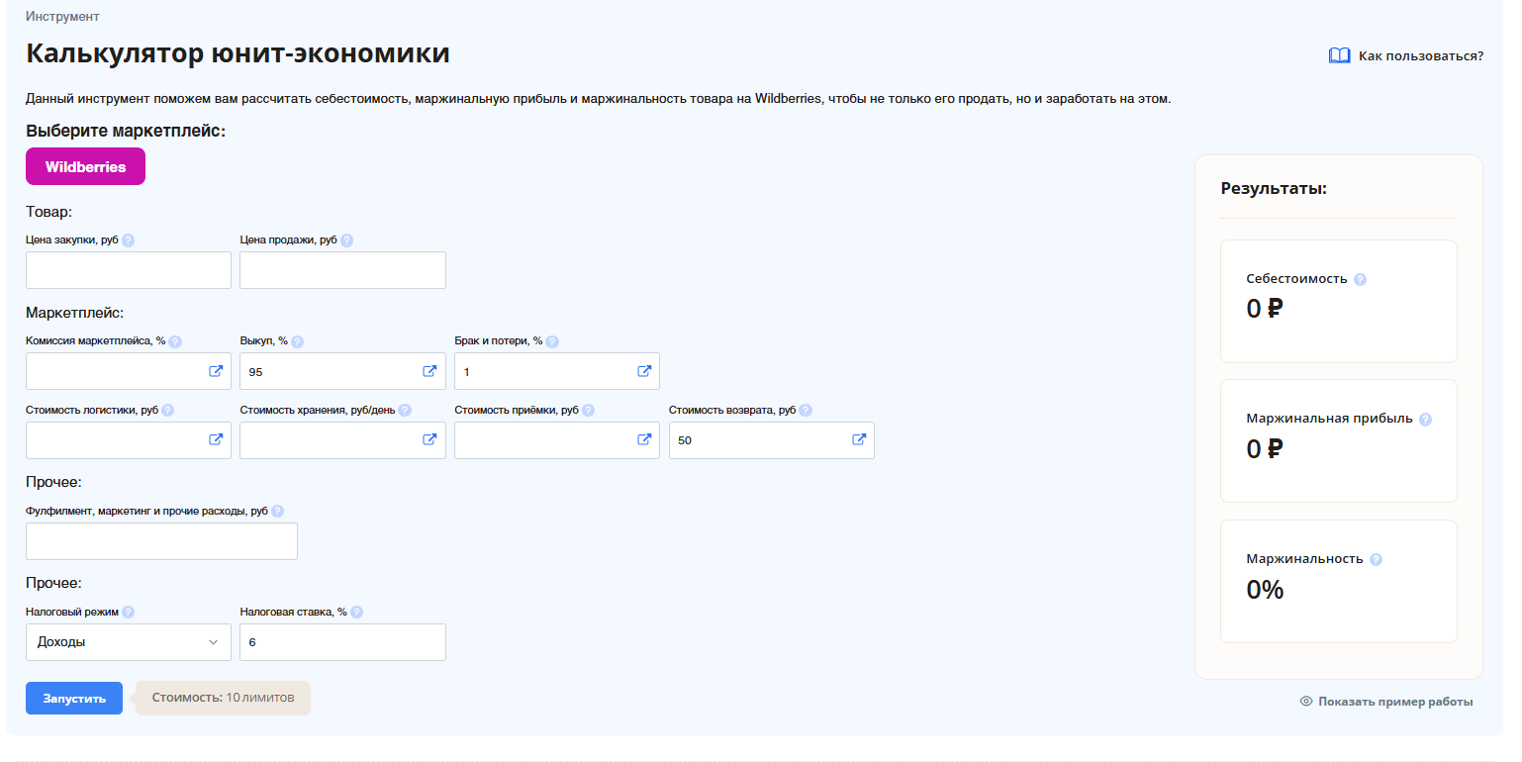
Task: Show help tooltip for Комиссия маркетплейса
Action: click(x=175, y=342)
